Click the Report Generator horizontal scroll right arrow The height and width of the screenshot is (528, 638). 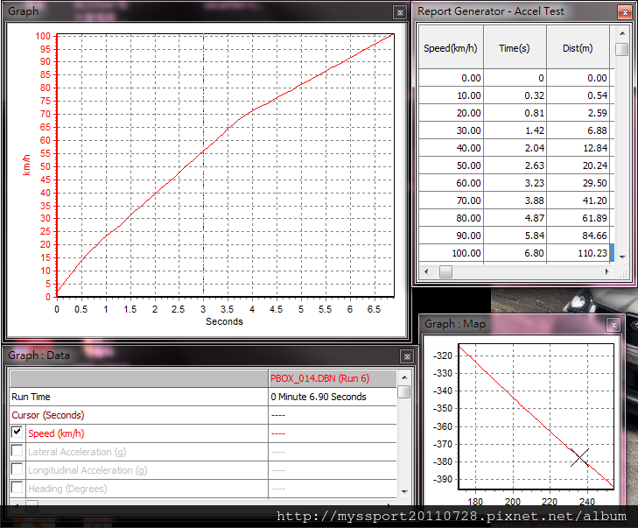point(607,271)
